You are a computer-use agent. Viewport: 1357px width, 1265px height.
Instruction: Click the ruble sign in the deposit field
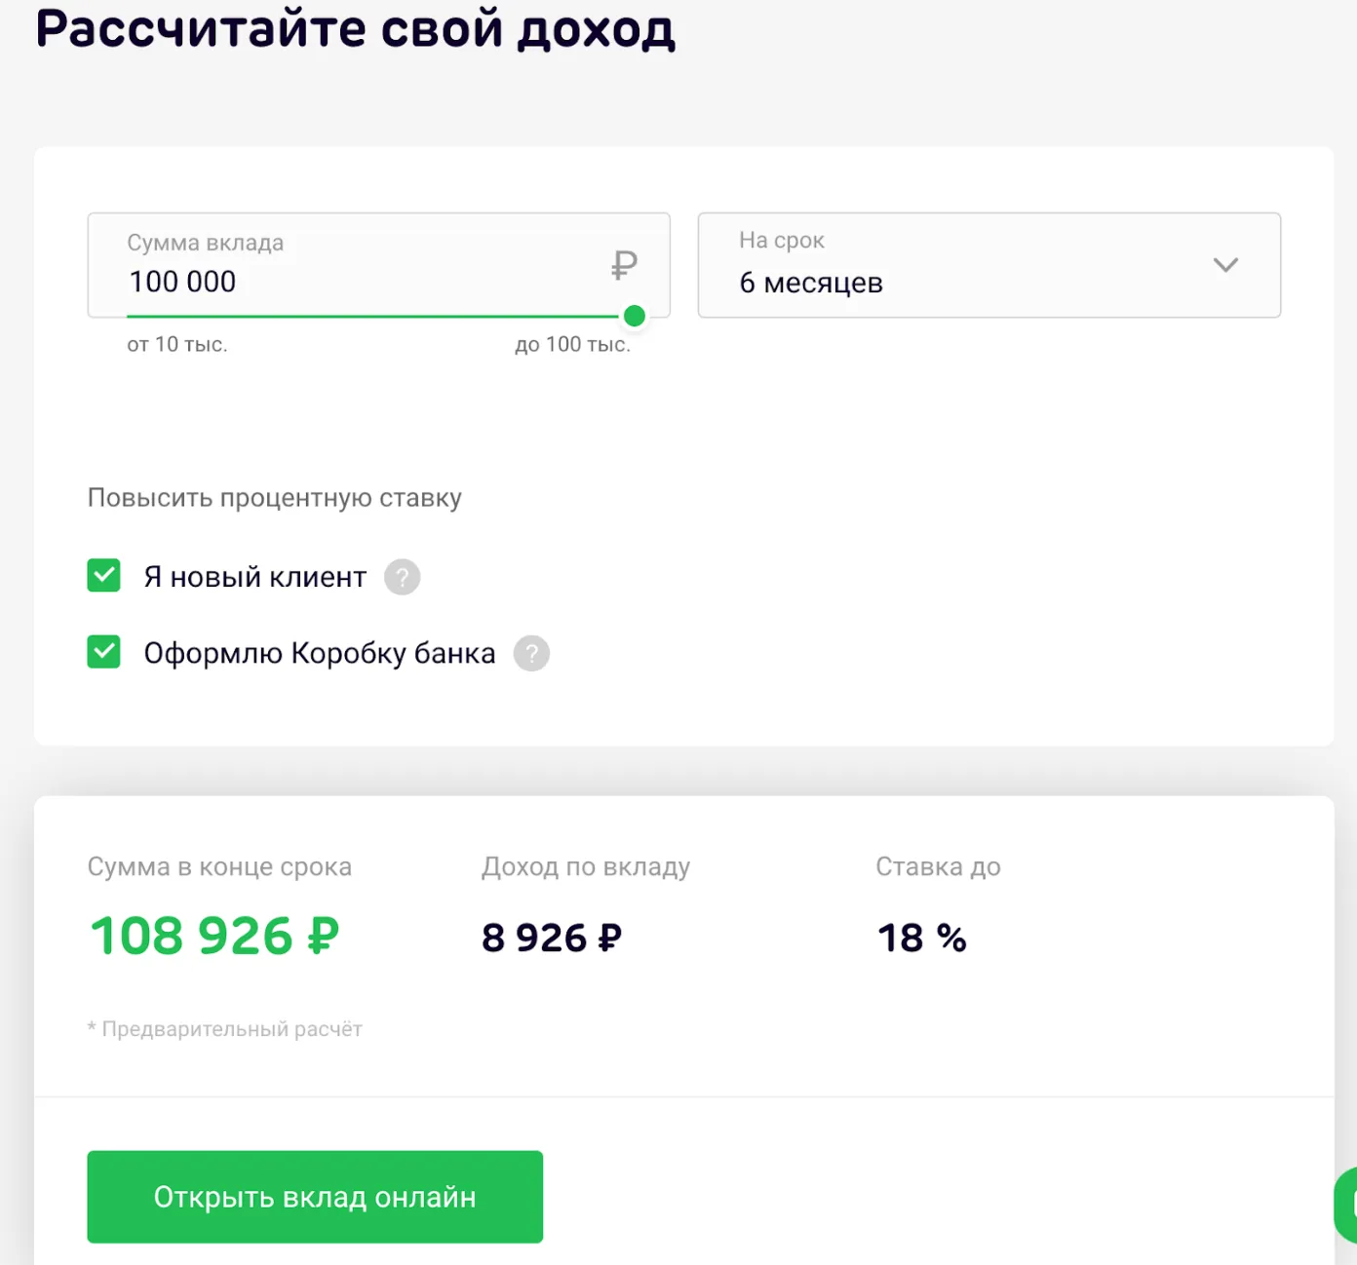(624, 265)
